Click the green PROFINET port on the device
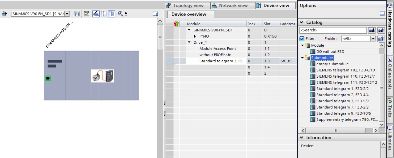This screenshot has height=158, width=394. (x=48, y=78)
